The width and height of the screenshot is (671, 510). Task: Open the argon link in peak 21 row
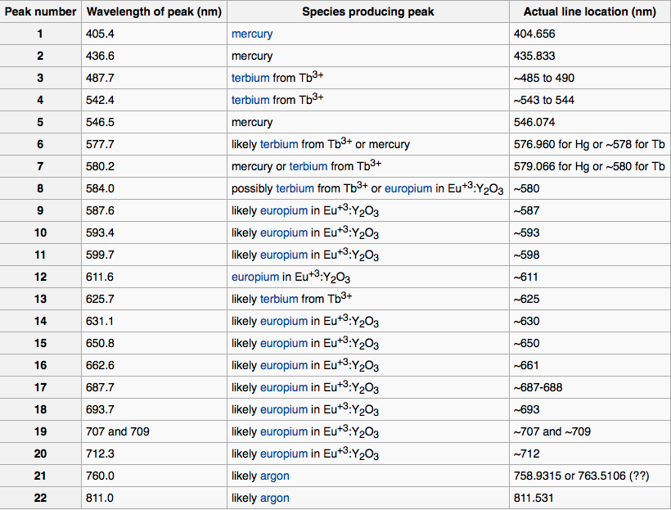pos(275,476)
